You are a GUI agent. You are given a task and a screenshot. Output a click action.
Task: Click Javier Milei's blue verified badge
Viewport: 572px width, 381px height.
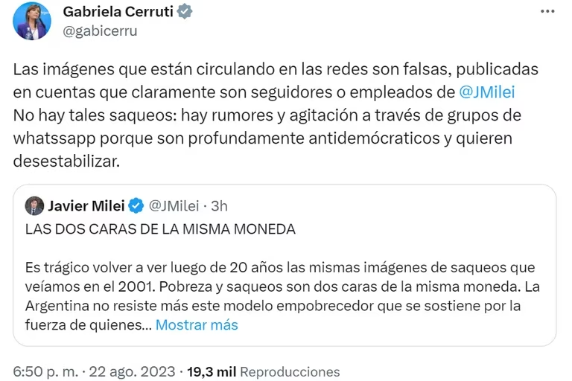click(136, 205)
